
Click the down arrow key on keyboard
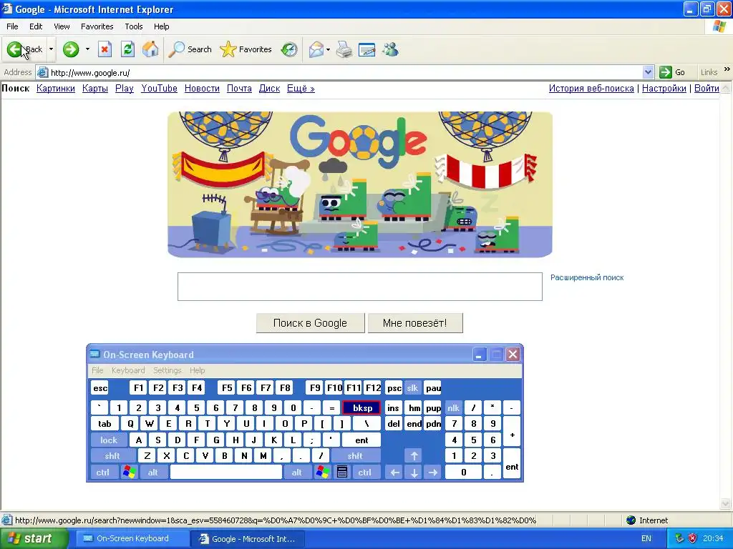(414, 472)
